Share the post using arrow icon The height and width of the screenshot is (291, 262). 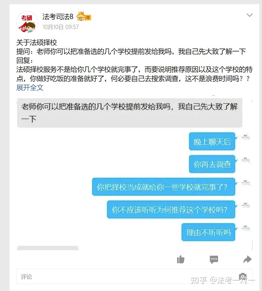point(247,259)
